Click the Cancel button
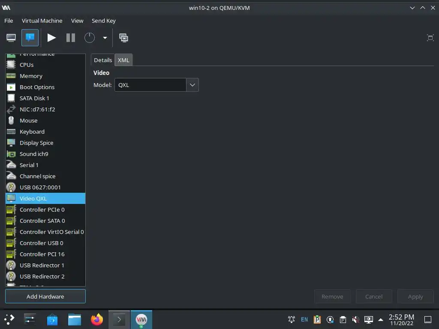439x329 pixels. 374,296
